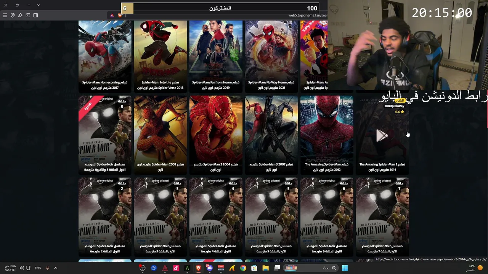This screenshot has height=274, width=488.
Task: Click The Amazing Spider-Man 2012 title text
Action: [327, 167]
